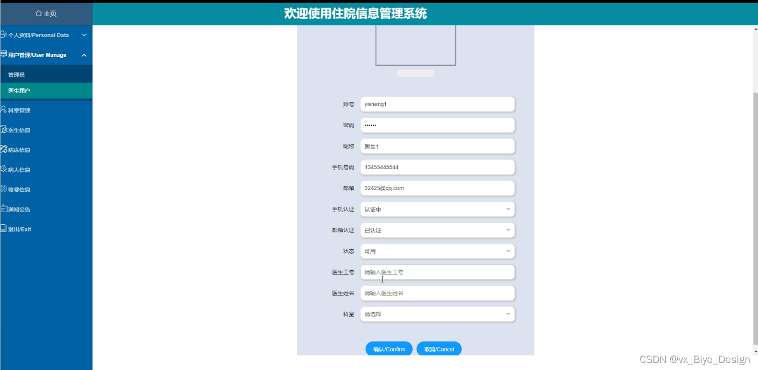The image size is (758, 370).
Task: Select 医生用户 submenu item
Action: [46, 90]
